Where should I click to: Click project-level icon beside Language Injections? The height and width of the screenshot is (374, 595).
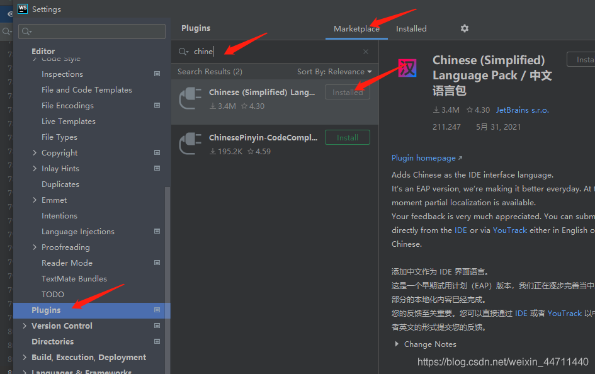(x=157, y=231)
